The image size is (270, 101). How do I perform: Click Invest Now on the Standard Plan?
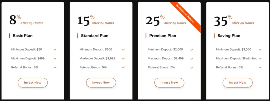[101, 83]
